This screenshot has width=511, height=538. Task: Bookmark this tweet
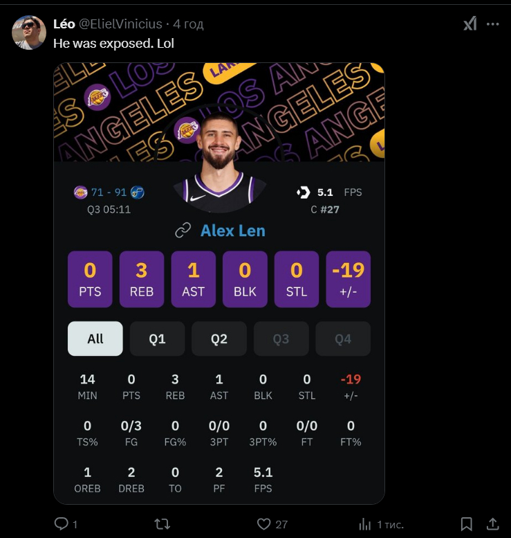click(467, 524)
